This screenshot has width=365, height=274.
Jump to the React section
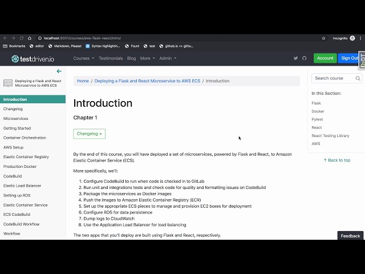(317, 128)
